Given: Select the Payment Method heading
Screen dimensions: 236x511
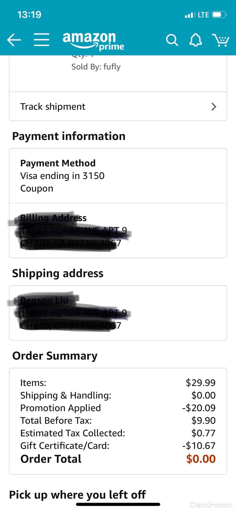Looking at the screenshot, I should click(58, 163).
